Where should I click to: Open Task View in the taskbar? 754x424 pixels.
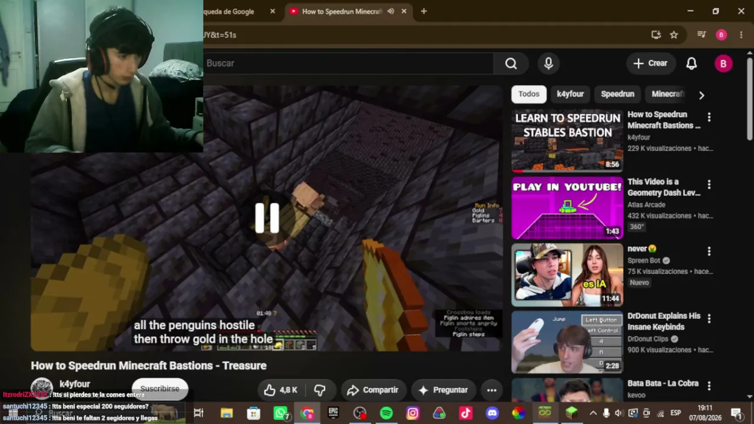[199, 413]
